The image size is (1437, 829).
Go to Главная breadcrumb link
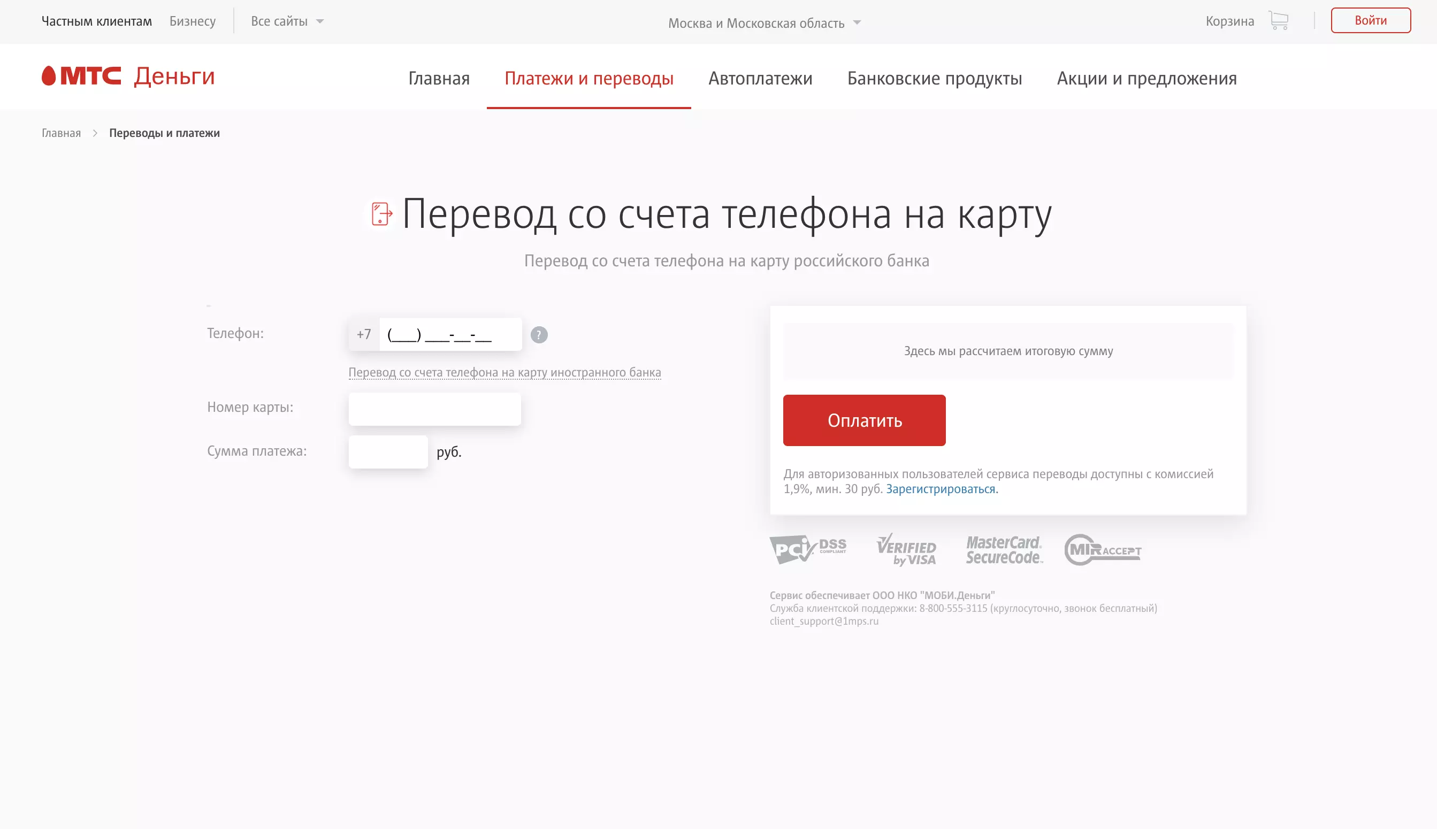pos(61,133)
